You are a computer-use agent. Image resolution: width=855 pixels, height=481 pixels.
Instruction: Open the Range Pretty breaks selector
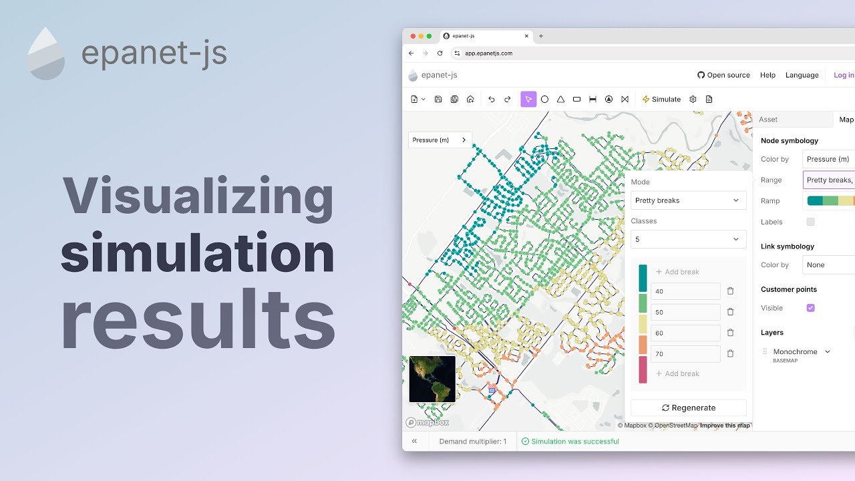click(x=828, y=180)
